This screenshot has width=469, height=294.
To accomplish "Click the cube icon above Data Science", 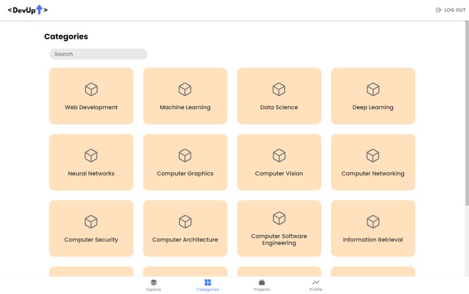I will click(279, 89).
